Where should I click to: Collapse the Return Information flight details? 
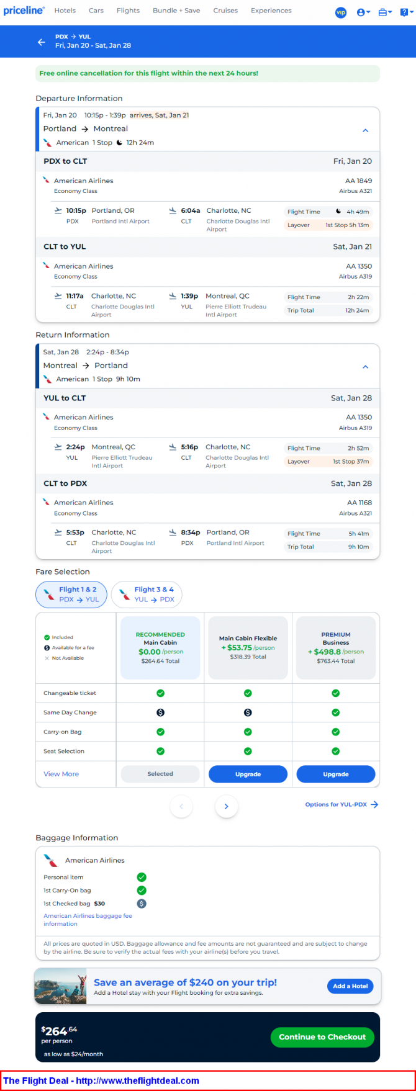pyautogui.click(x=365, y=367)
